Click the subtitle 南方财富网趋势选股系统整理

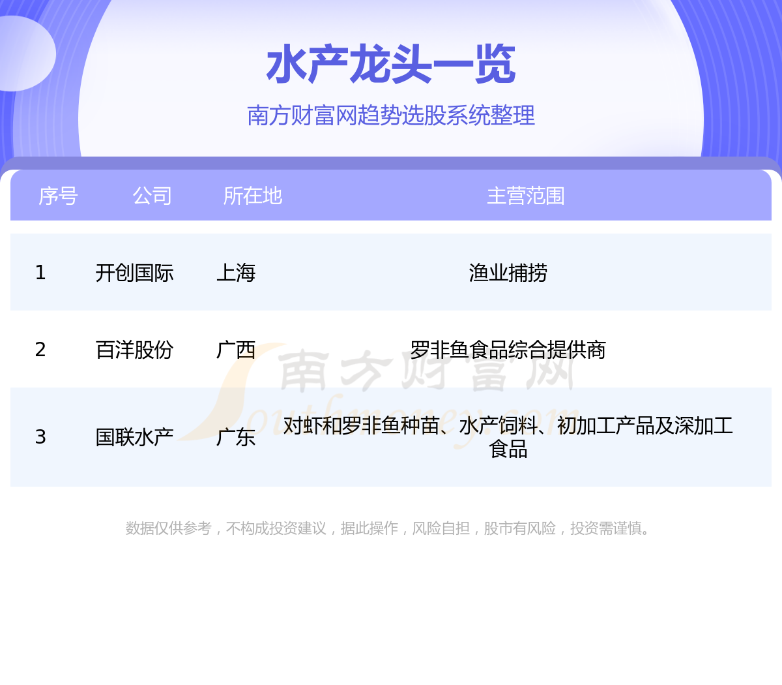coord(391,115)
